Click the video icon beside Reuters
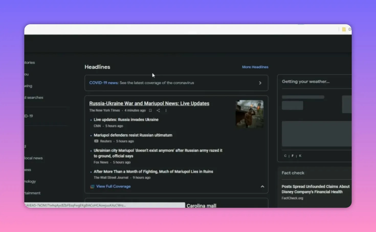Image resolution: width=376 pixels, height=232 pixels. pos(96,141)
